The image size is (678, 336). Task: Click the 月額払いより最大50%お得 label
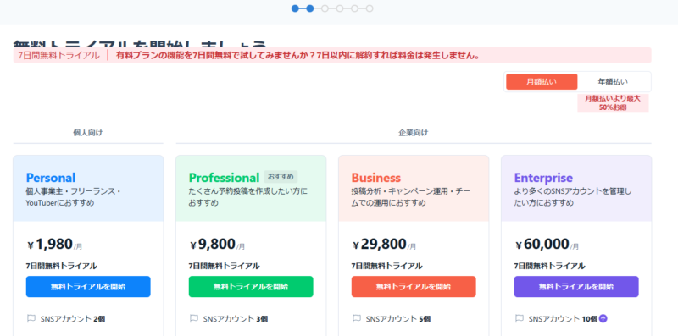pos(613,102)
